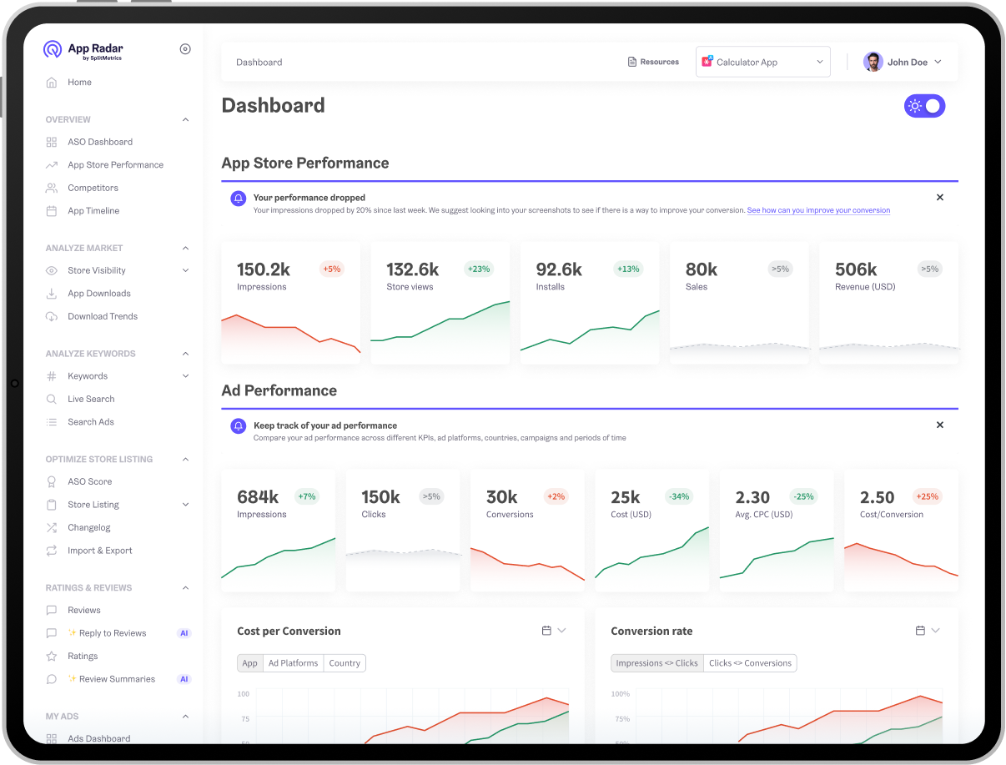The width and height of the screenshot is (1006, 765).
Task: Toggle the light/dark theme switch
Action: (924, 106)
